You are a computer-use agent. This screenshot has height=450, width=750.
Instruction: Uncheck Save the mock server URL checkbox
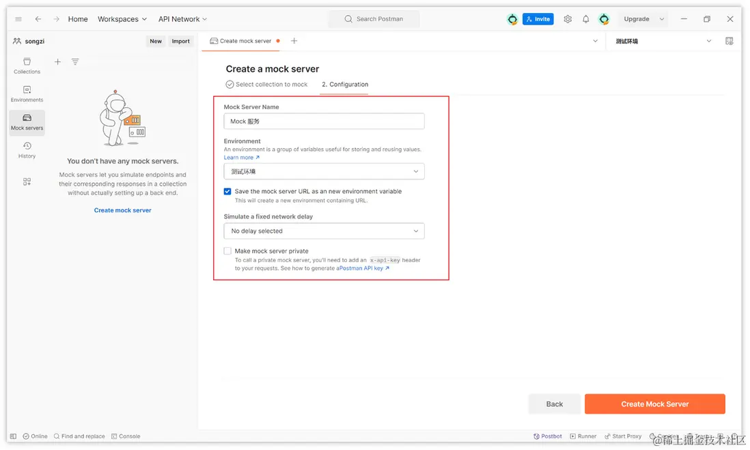(227, 191)
